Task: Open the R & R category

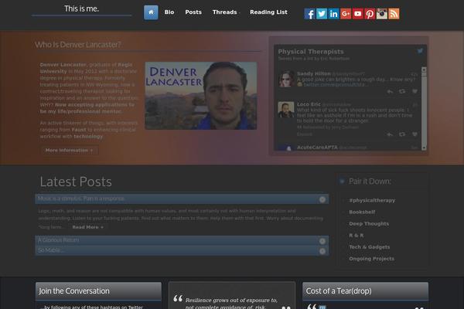Action: [357, 236]
